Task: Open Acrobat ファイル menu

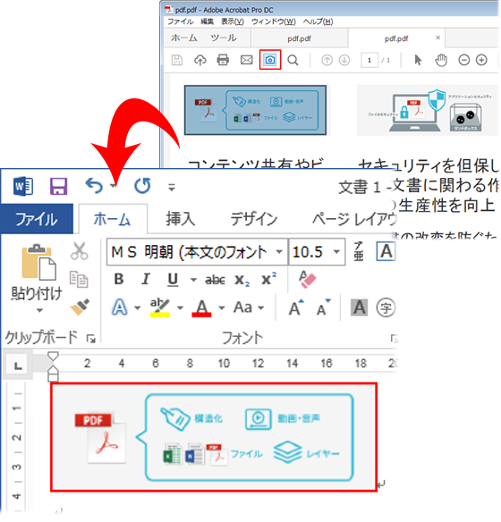Action: [x=180, y=21]
